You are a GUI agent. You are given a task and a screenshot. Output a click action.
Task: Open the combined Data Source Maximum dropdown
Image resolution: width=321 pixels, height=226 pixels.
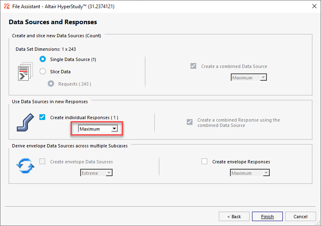(x=249, y=77)
